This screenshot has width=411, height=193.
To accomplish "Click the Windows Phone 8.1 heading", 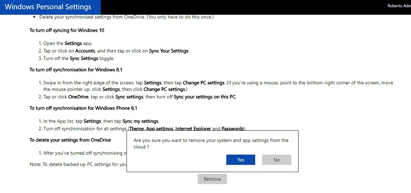I will [83, 108].
